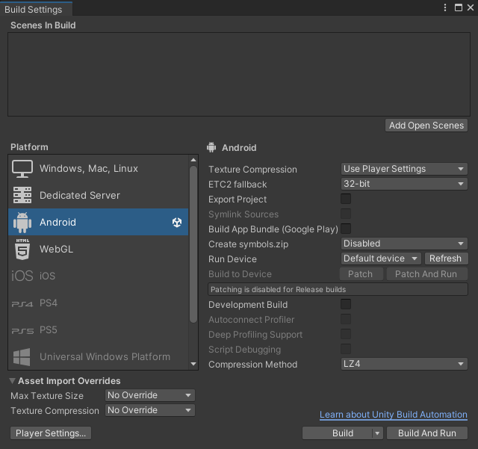Tick Build App Bundle (Google Play) checkbox
This screenshot has width=478, height=449.
pyautogui.click(x=346, y=229)
